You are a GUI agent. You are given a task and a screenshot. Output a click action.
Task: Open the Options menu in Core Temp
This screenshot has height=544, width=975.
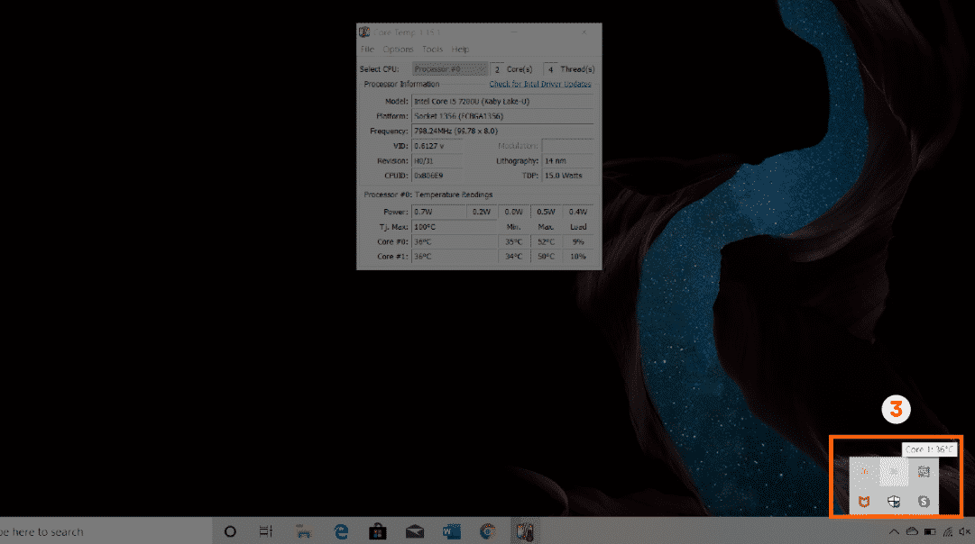click(398, 49)
